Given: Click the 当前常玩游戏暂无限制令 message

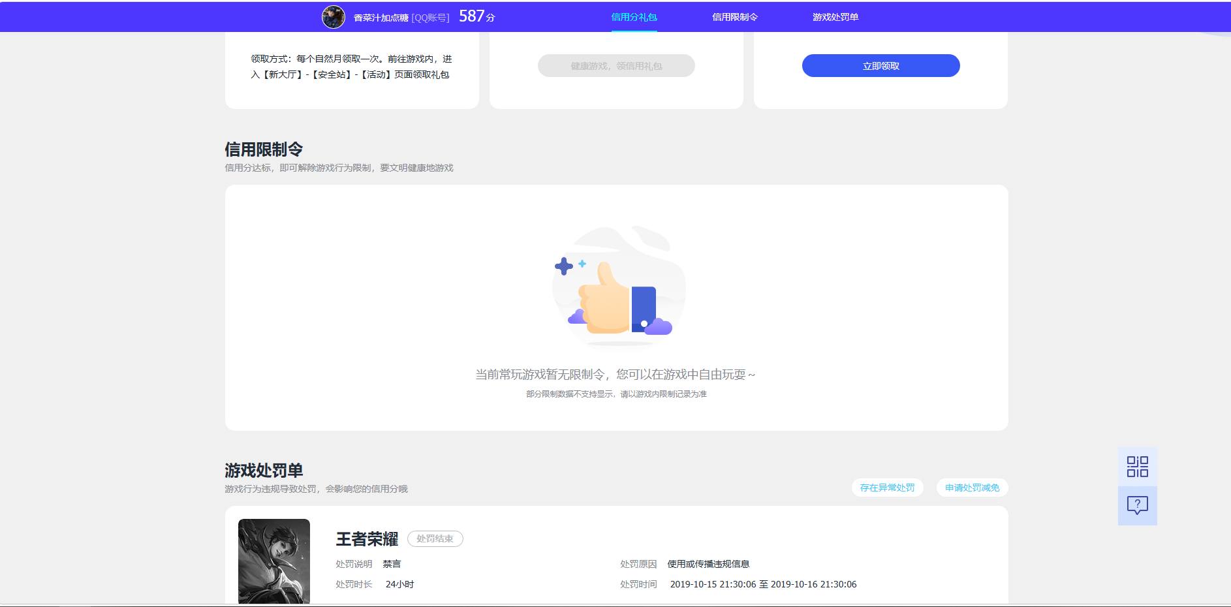Looking at the screenshot, I should click(x=615, y=375).
